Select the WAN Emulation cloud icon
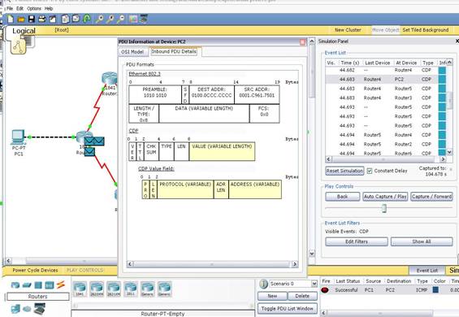This screenshot has width=459, height=317. click(27, 309)
